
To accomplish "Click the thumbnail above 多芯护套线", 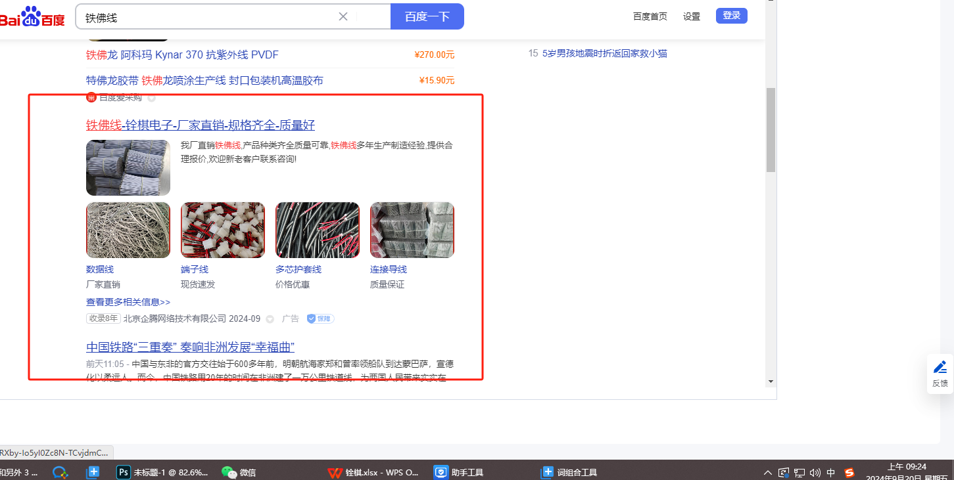I will [318, 230].
